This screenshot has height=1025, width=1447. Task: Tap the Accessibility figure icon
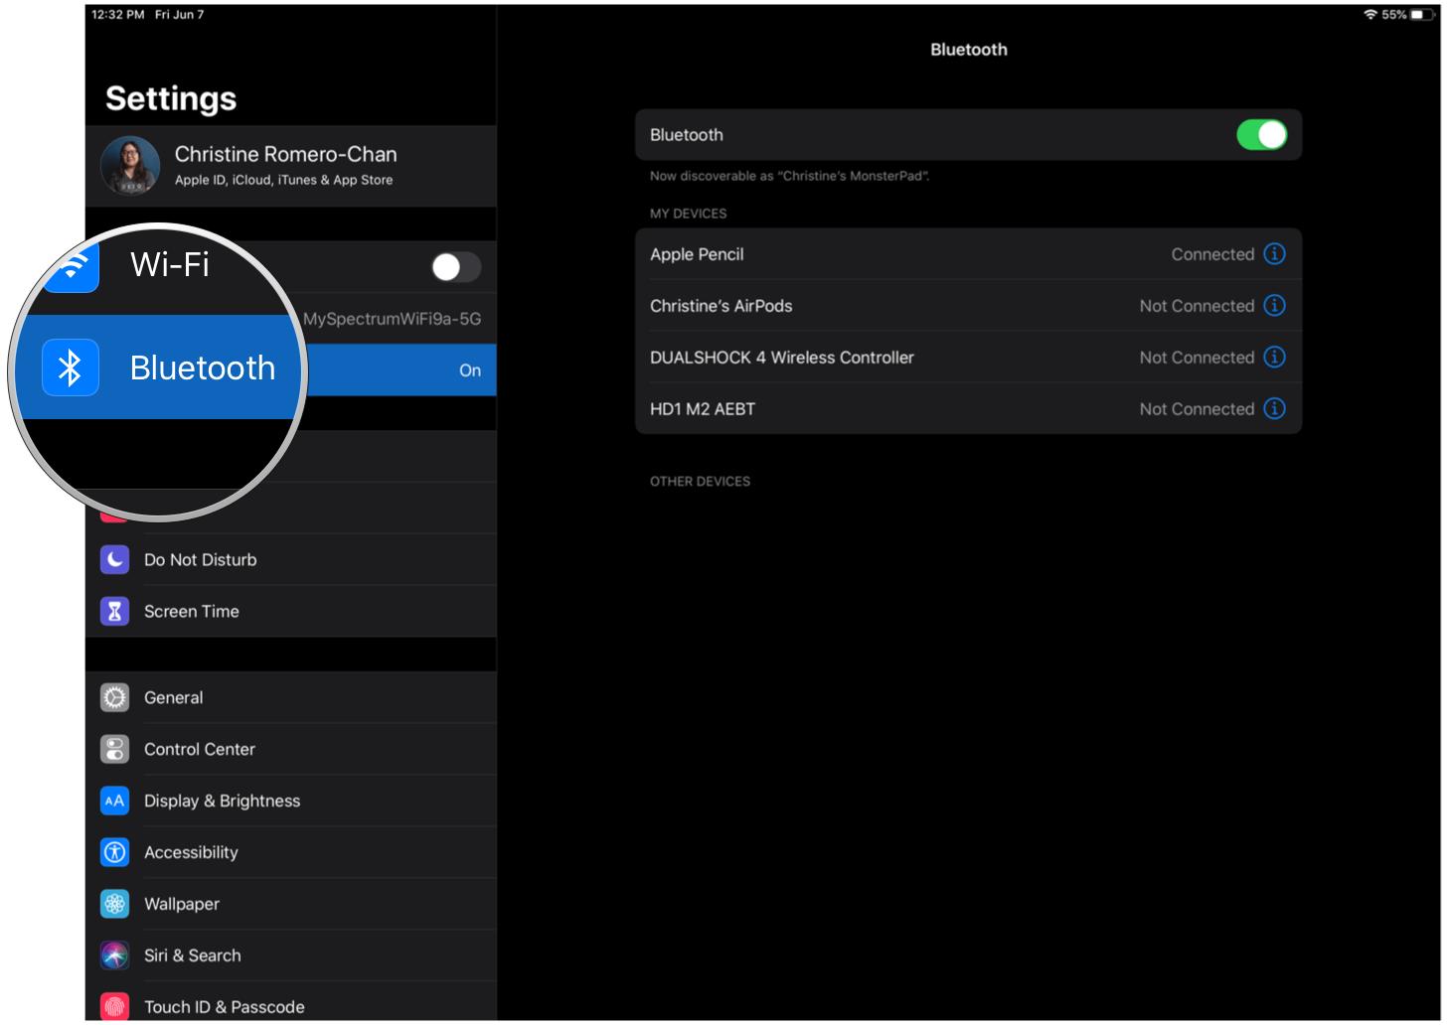click(115, 853)
